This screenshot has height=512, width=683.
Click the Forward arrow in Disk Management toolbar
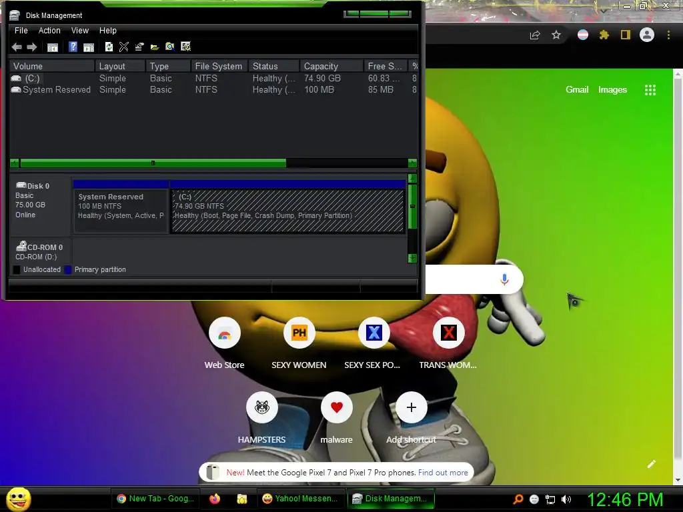(x=32, y=47)
